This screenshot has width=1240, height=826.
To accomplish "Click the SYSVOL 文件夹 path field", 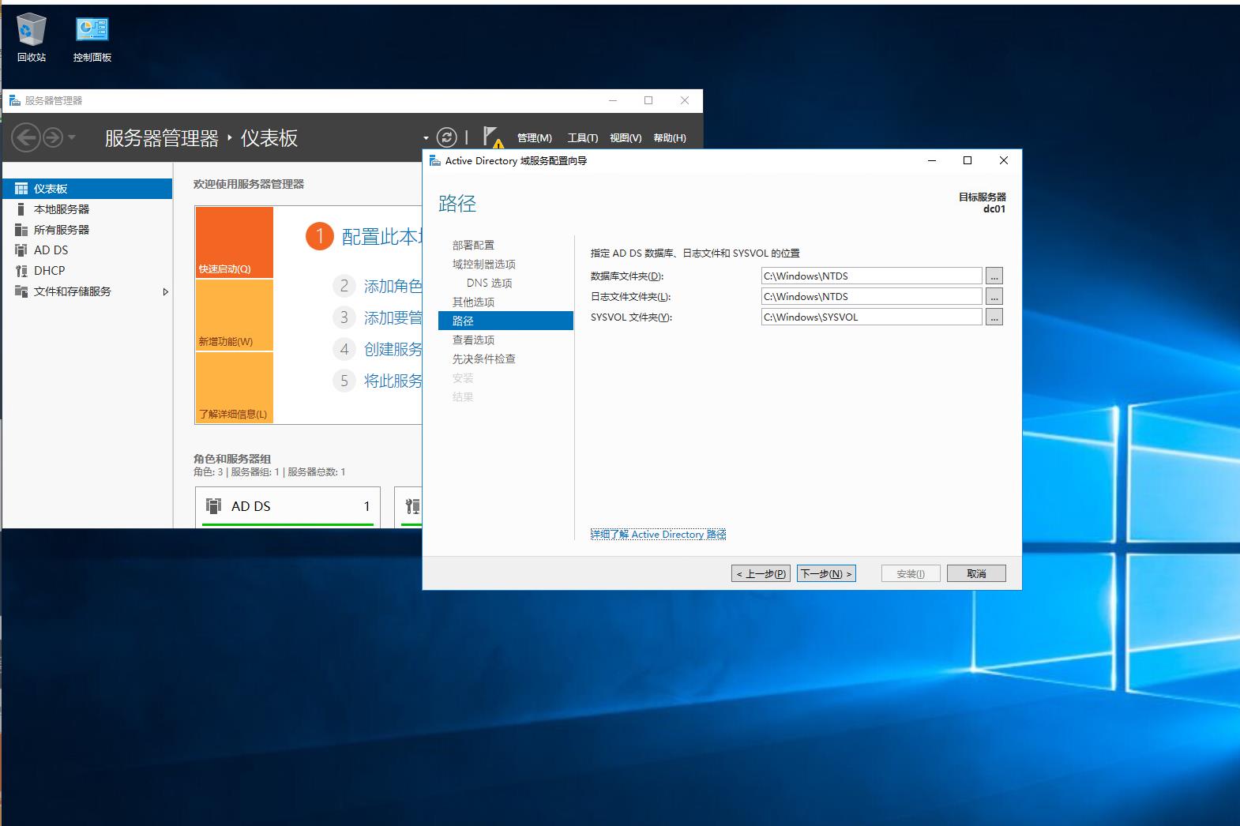I will click(871, 317).
